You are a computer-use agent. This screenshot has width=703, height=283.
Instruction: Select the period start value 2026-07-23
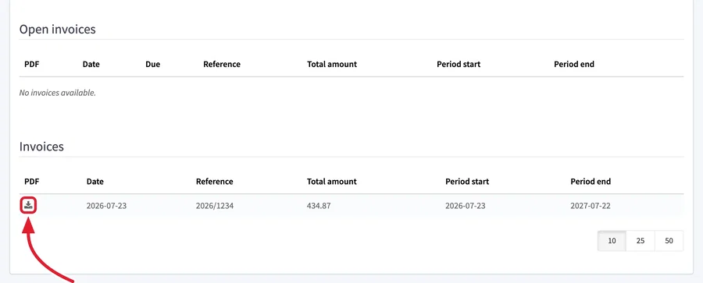point(466,206)
